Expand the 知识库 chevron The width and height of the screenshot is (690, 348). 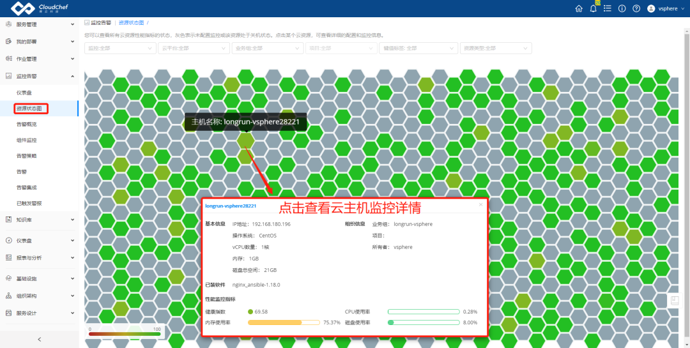click(x=73, y=219)
